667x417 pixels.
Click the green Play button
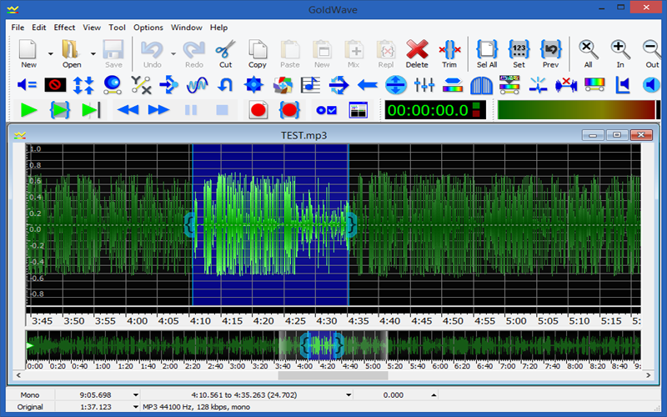[x=29, y=111]
